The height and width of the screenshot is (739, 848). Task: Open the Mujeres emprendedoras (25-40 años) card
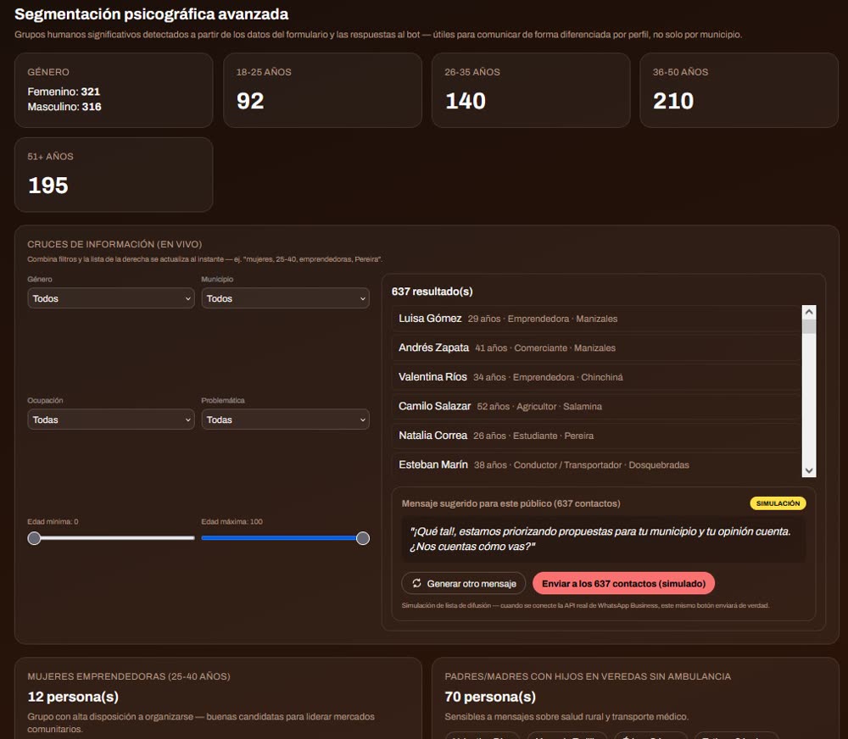[x=218, y=698]
